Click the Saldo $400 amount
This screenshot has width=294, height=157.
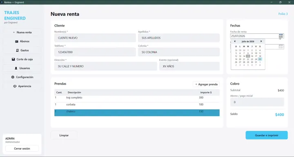(x=279, y=115)
